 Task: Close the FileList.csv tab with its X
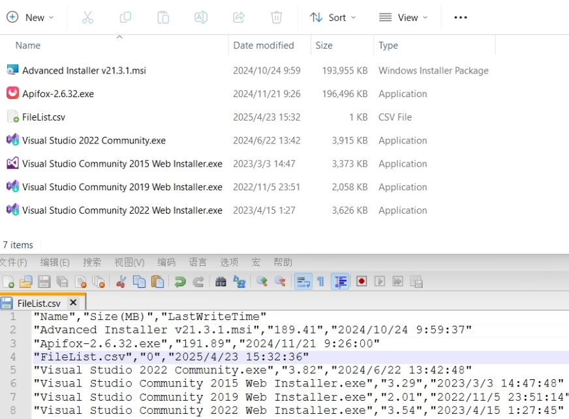click(x=73, y=302)
